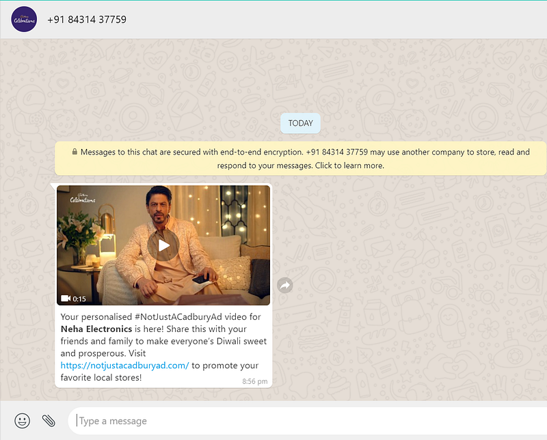Click the TODAY date label
Viewport: 547px width, 440px height.
coord(300,123)
